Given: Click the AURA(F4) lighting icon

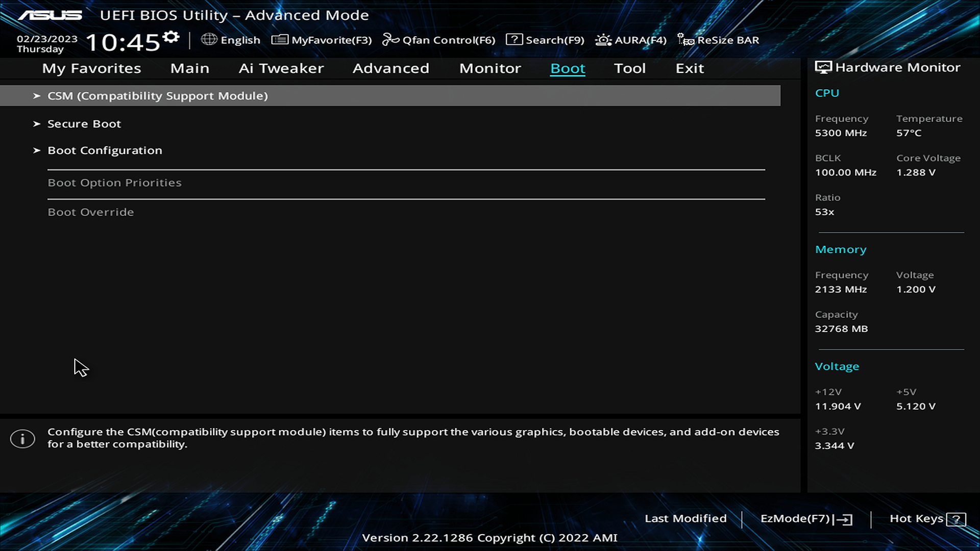Looking at the screenshot, I should [603, 40].
